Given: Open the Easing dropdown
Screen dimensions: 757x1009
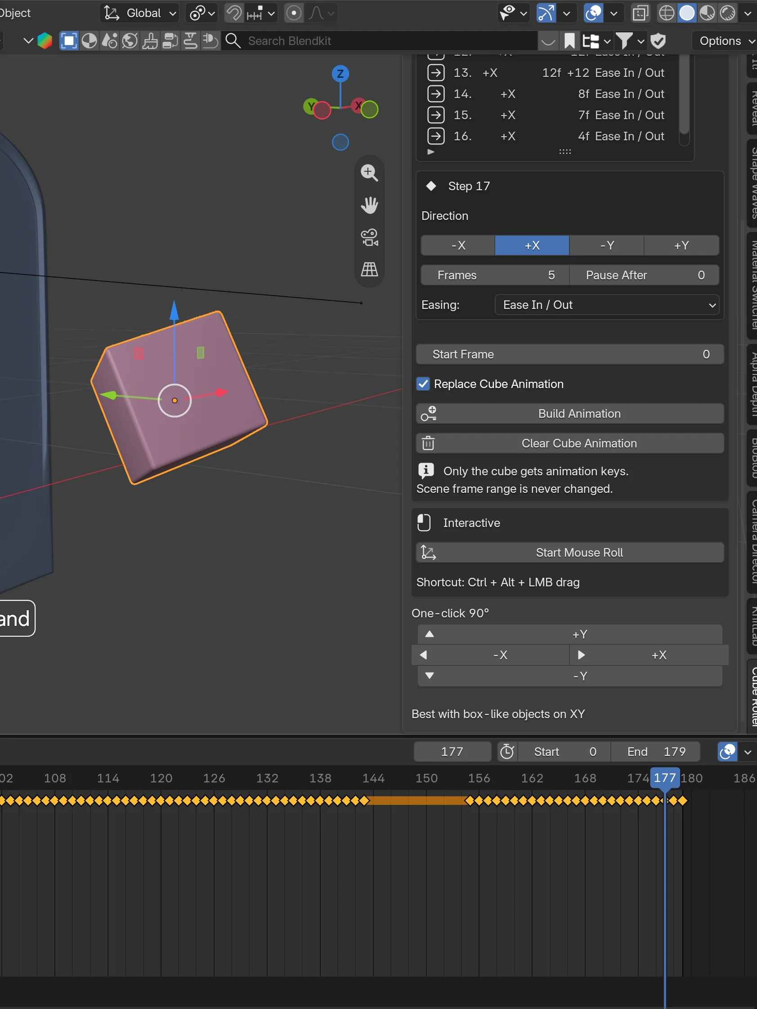Looking at the screenshot, I should pos(607,305).
